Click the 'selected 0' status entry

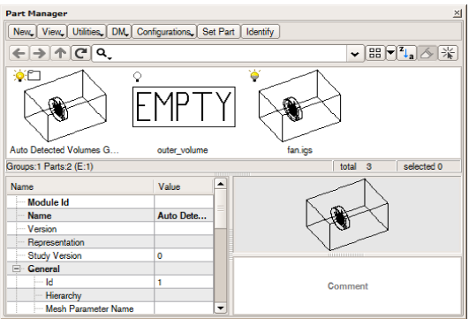tap(428, 166)
